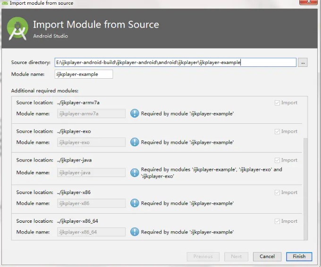The height and width of the screenshot is (267, 321).
Task: Toggle Import checkbox for ijkplayer-java
Action: (x=277, y=160)
